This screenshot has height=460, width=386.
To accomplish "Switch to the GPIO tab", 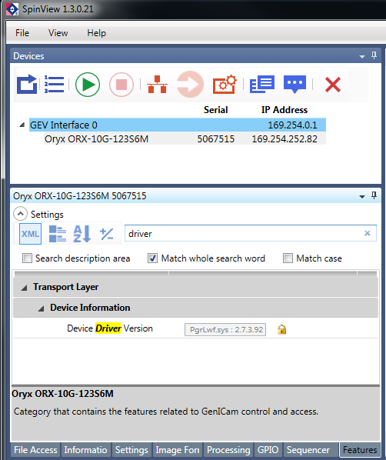I will 268,450.
